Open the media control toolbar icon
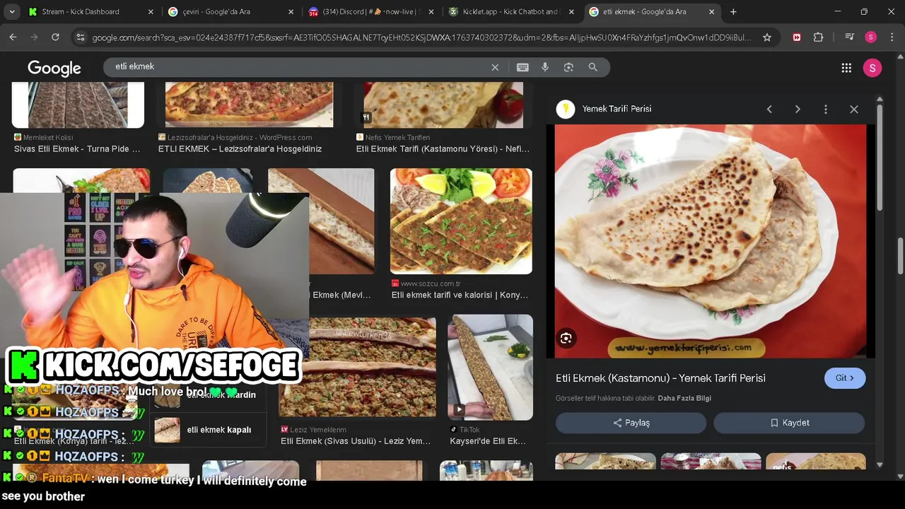The width and height of the screenshot is (905, 509). [x=850, y=37]
